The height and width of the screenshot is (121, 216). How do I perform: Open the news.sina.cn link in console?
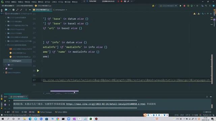[106, 104]
